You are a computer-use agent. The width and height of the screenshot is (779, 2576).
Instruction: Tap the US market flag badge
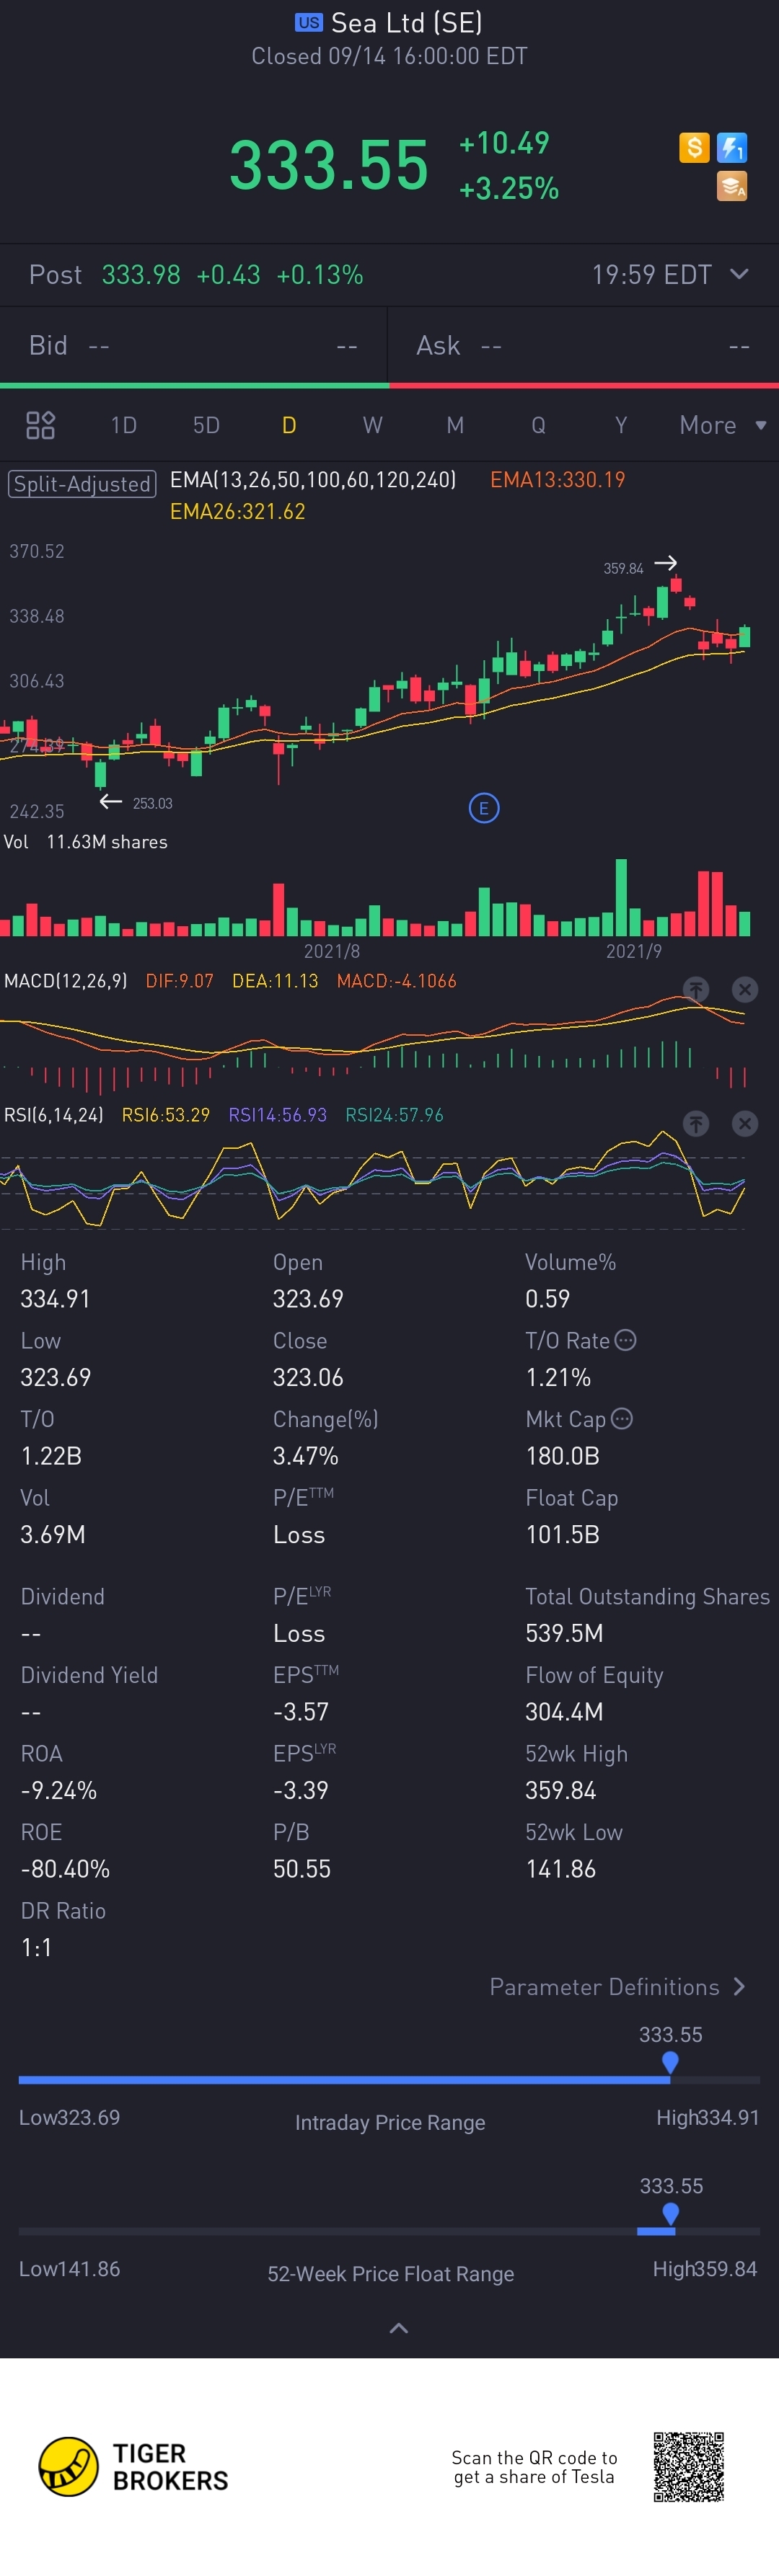coord(309,22)
